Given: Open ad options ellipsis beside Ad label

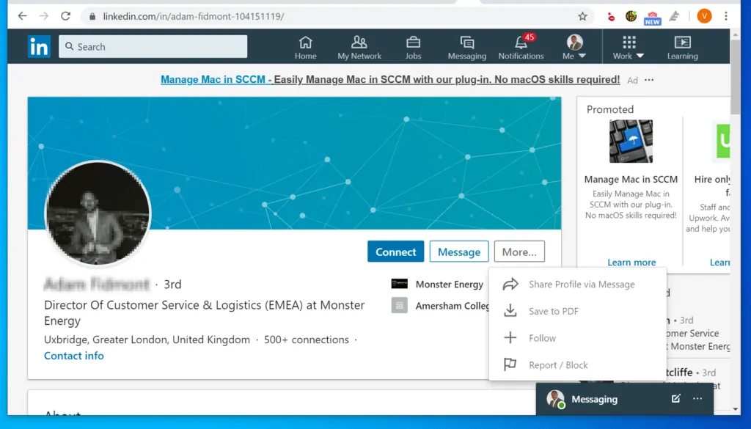Looking at the screenshot, I should pyautogui.click(x=649, y=80).
